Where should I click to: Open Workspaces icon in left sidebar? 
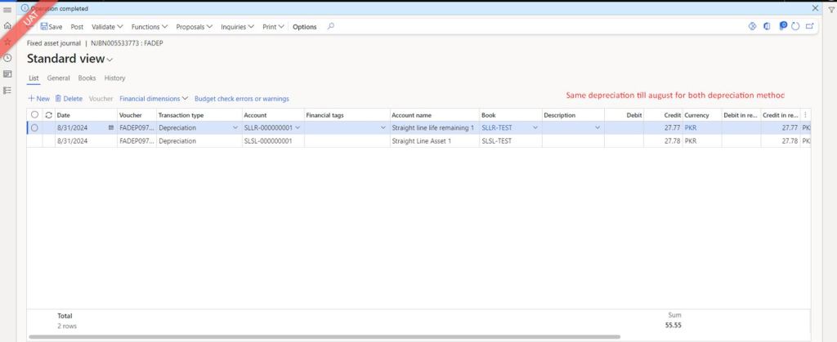7,73
